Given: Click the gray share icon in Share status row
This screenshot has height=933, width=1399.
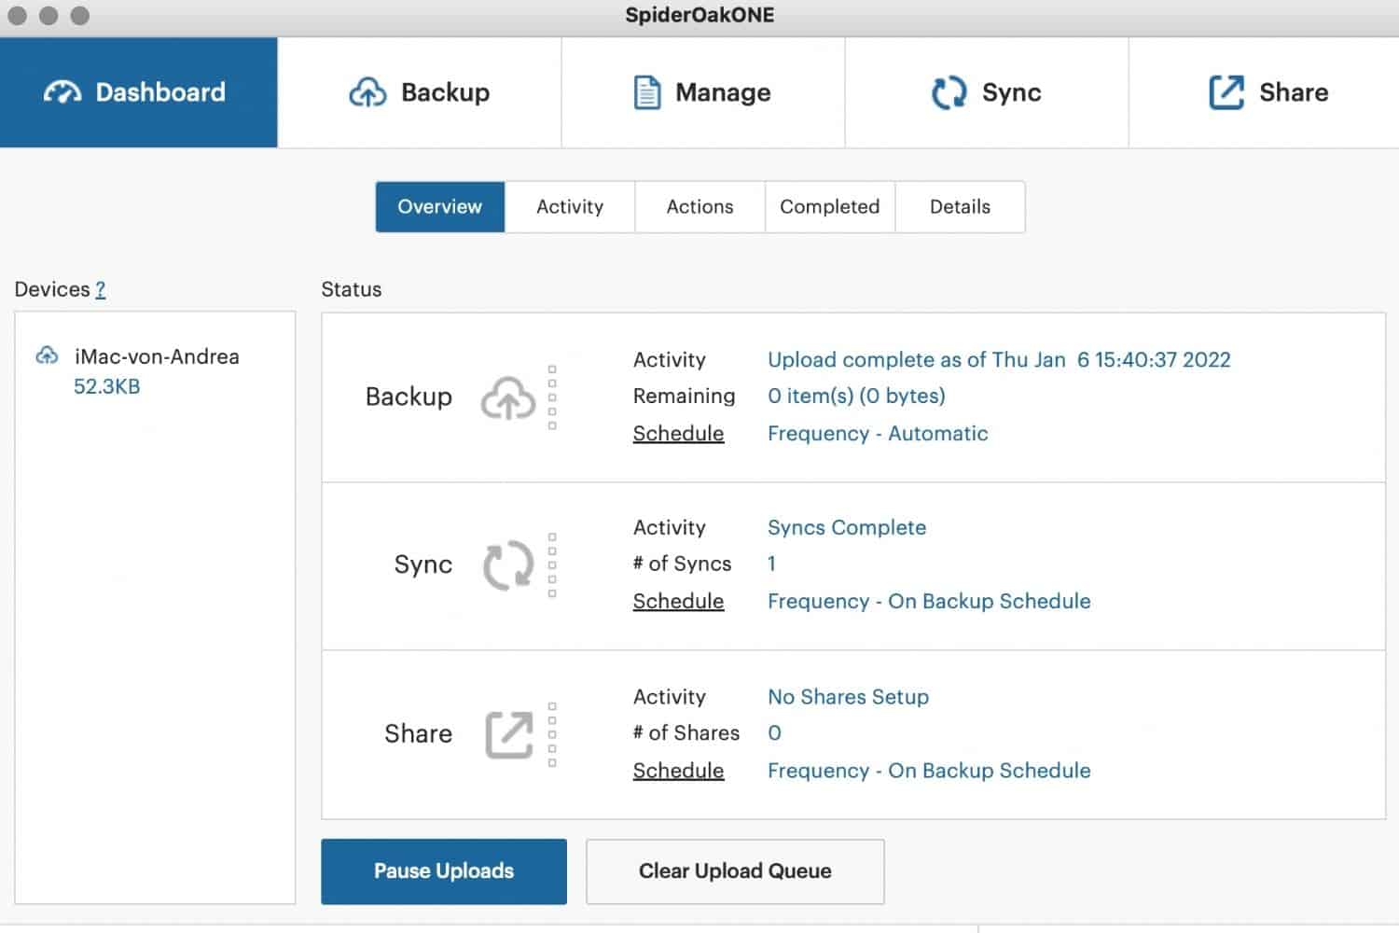Looking at the screenshot, I should coord(509,734).
